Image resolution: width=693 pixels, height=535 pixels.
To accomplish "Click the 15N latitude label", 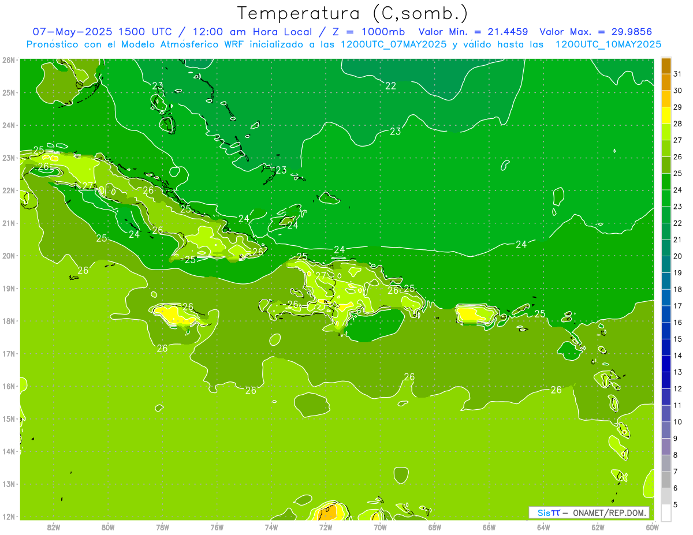I will 9,419.
